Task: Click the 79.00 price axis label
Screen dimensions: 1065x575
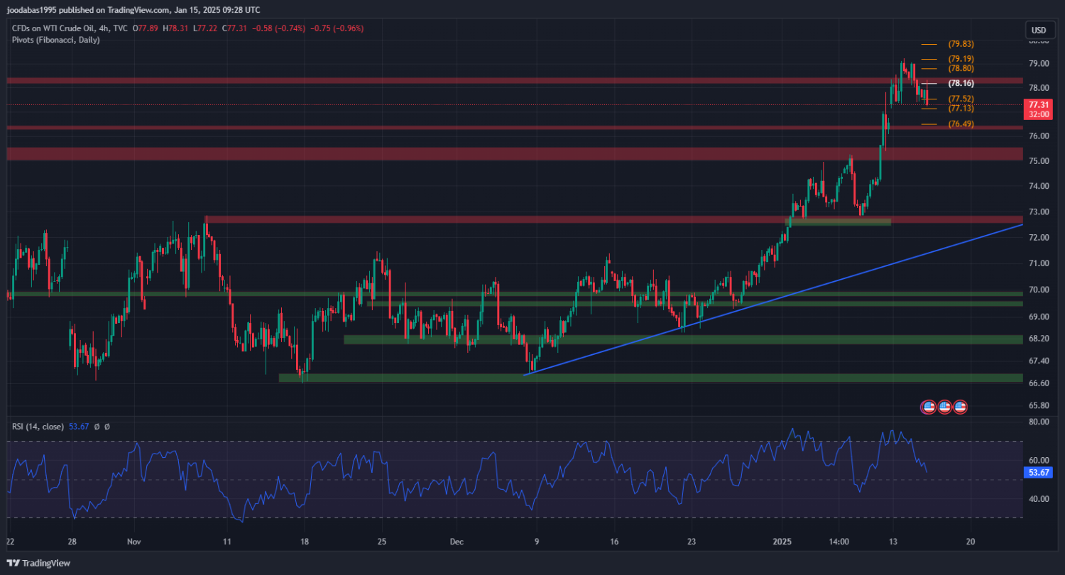Action: (x=1039, y=63)
